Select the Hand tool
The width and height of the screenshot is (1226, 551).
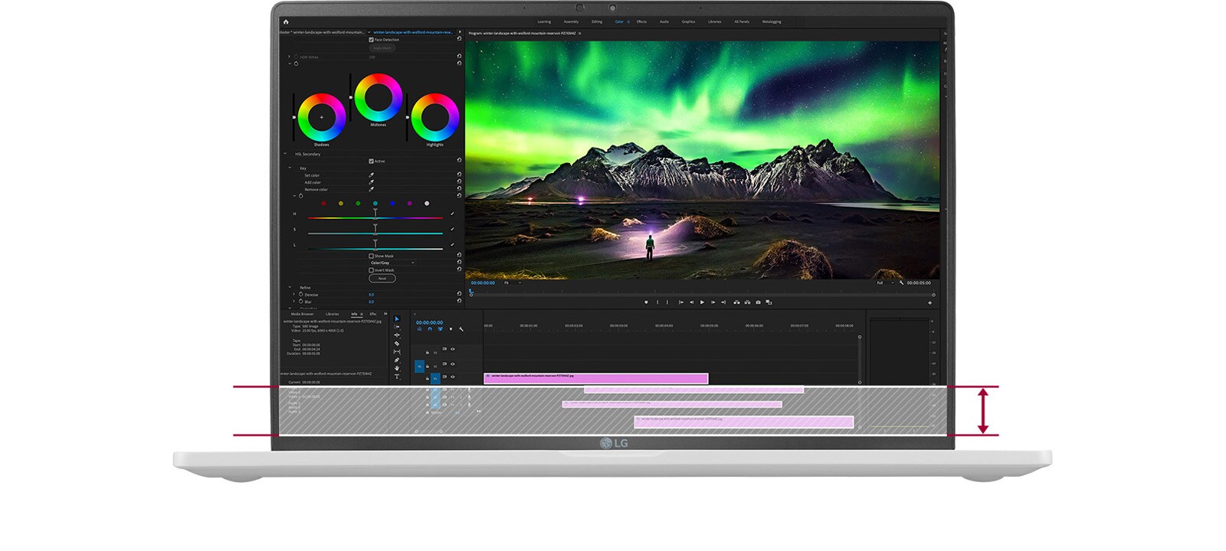(397, 368)
